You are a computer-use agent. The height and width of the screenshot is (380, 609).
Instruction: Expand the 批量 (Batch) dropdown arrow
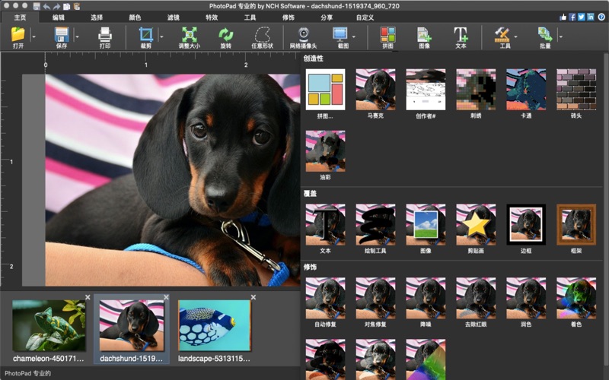pos(561,36)
